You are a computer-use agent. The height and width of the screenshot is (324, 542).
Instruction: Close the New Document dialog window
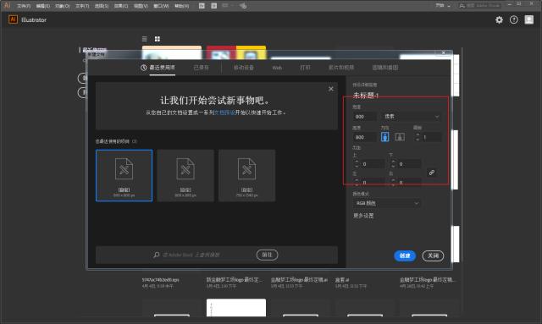444,52
